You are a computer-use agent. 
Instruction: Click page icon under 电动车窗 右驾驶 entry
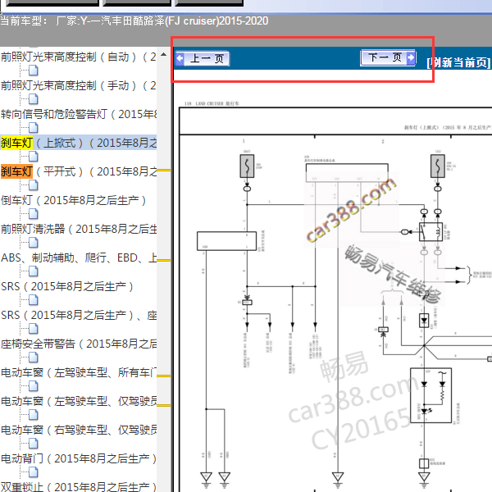pos(34,444)
